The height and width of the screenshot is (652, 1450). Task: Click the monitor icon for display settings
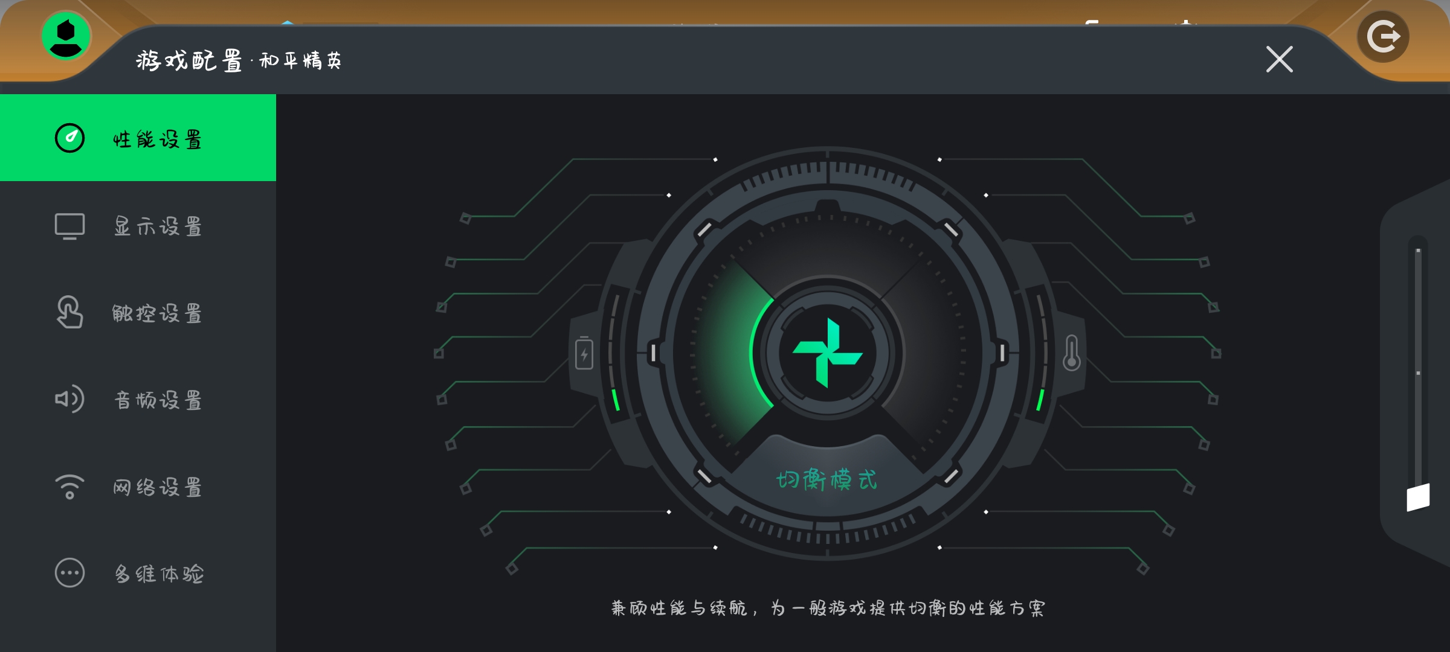[x=70, y=226]
